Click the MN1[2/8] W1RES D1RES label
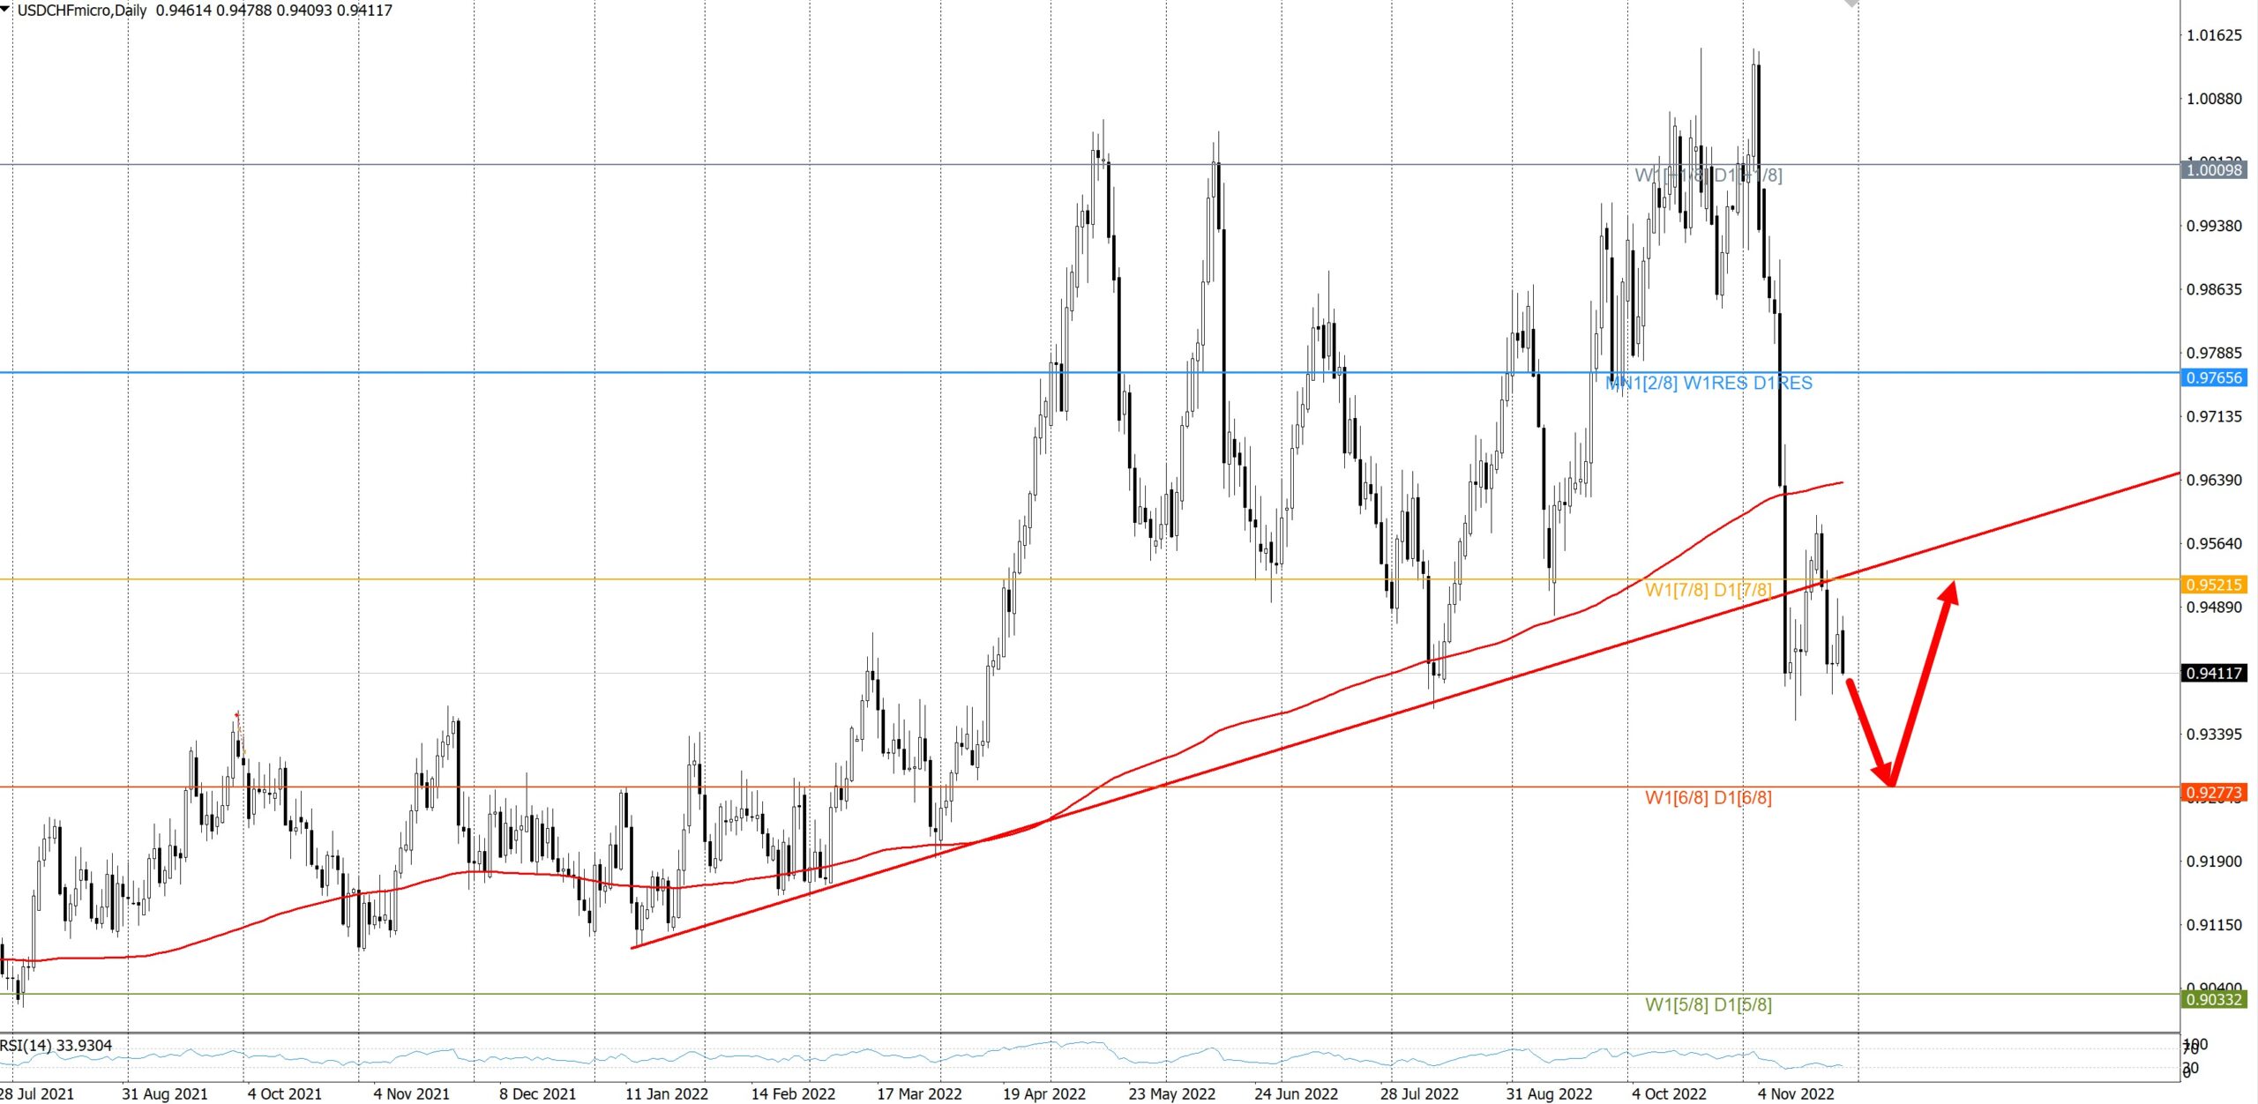 pos(1708,384)
